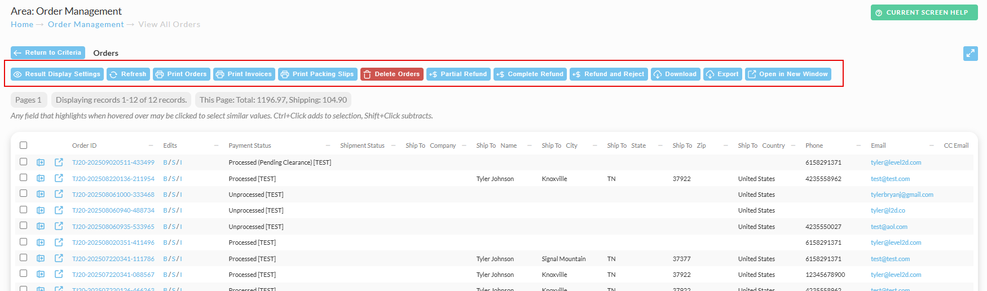Tick checkbox for order TJ20-202507220341-088567
Viewport: 987px width, 291px height.
click(23, 273)
